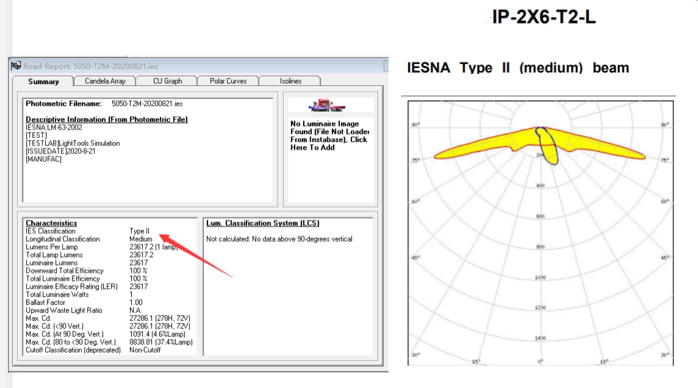The height and width of the screenshot is (388, 698).
Task: Click the IES Classification 'Type II' value
Action: [x=139, y=231]
